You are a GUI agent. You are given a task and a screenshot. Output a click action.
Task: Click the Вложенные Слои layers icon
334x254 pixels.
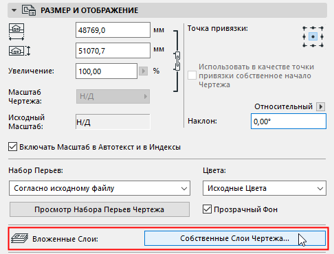(x=20, y=238)
